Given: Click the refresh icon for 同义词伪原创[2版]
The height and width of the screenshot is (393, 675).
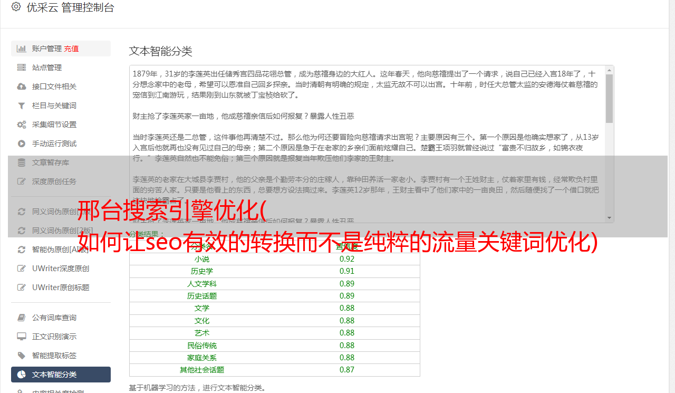Looking at the screenshot, I should pyautogui.click(x=22, y=231).
